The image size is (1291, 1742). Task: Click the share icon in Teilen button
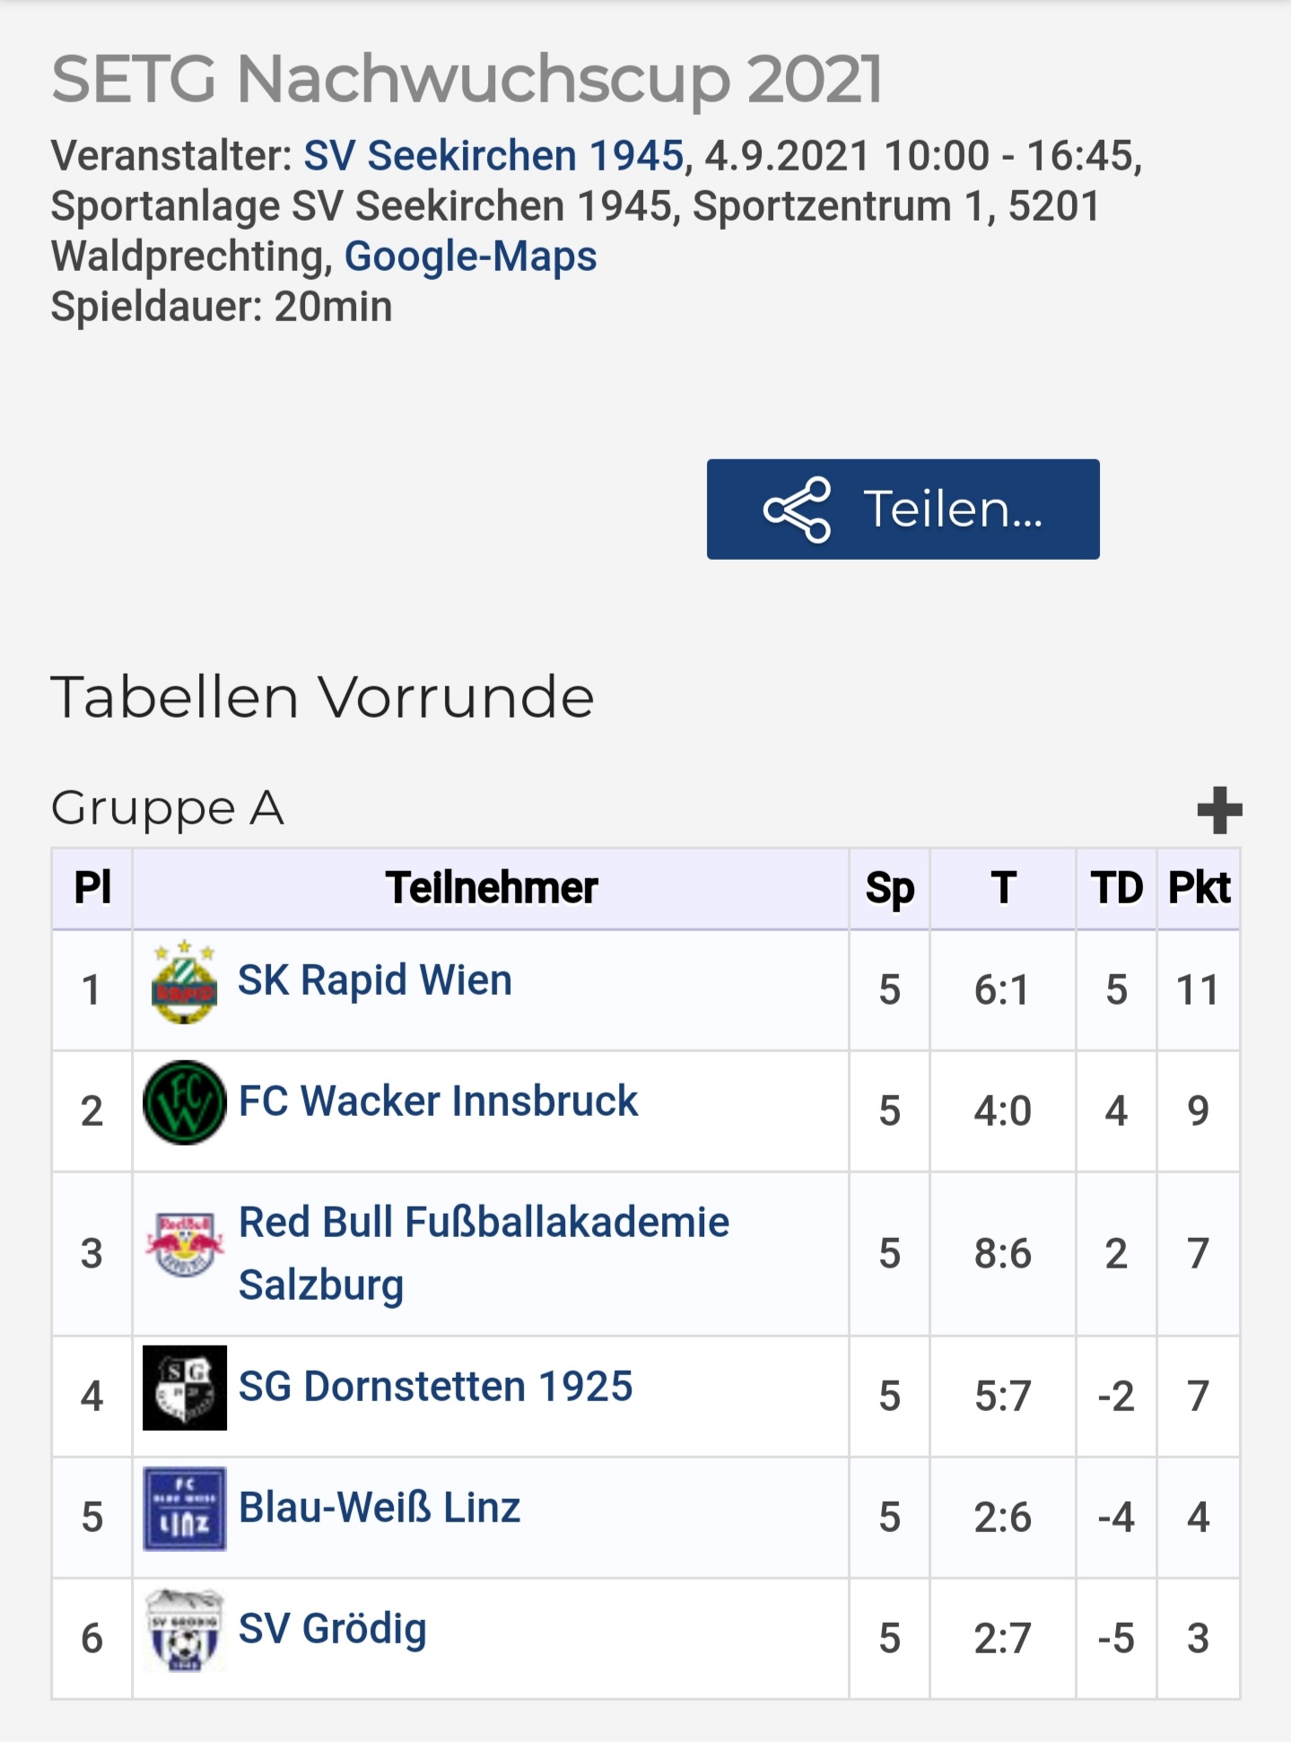797,510
